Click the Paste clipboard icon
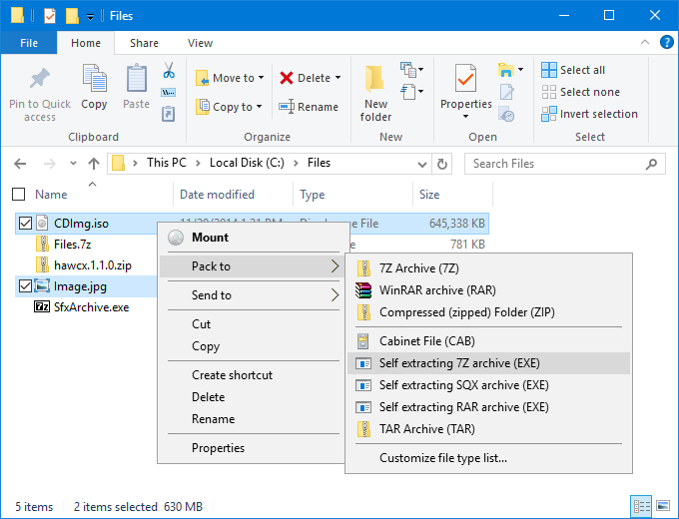Viewport: 679px width, 519px height. tap(137, 79)
